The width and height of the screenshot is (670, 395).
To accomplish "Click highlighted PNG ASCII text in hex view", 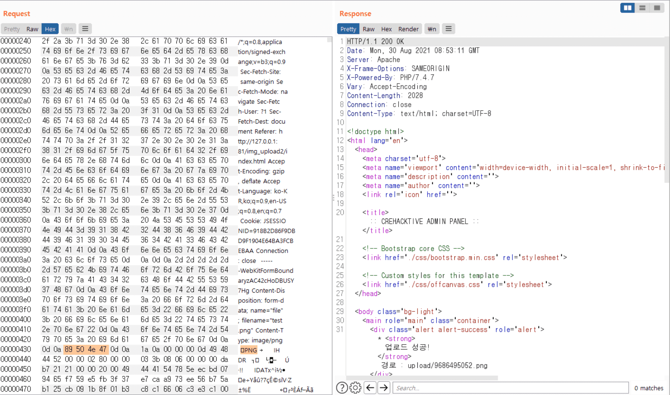I will pyautogui.click(x=249, y=350).
